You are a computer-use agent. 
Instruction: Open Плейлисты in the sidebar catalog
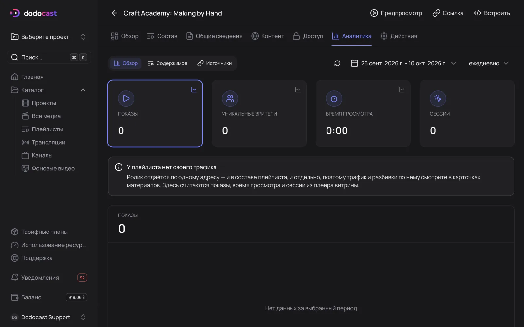pos(47,129)
